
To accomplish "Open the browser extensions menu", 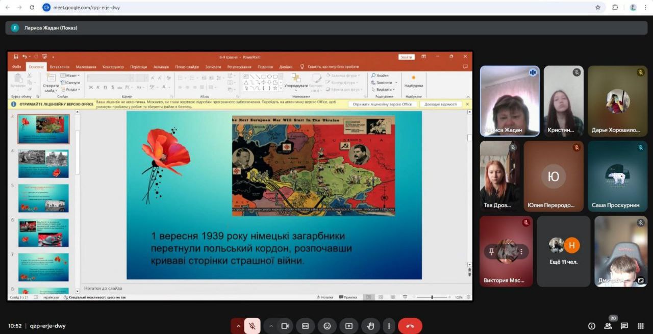I will point(615,8).
